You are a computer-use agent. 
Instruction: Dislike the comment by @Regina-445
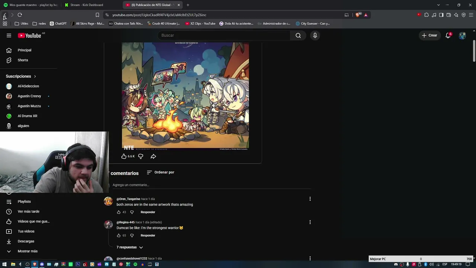coord(132,236)
